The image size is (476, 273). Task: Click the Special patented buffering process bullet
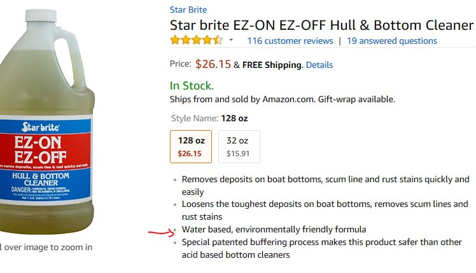click(x=322, y=248)
